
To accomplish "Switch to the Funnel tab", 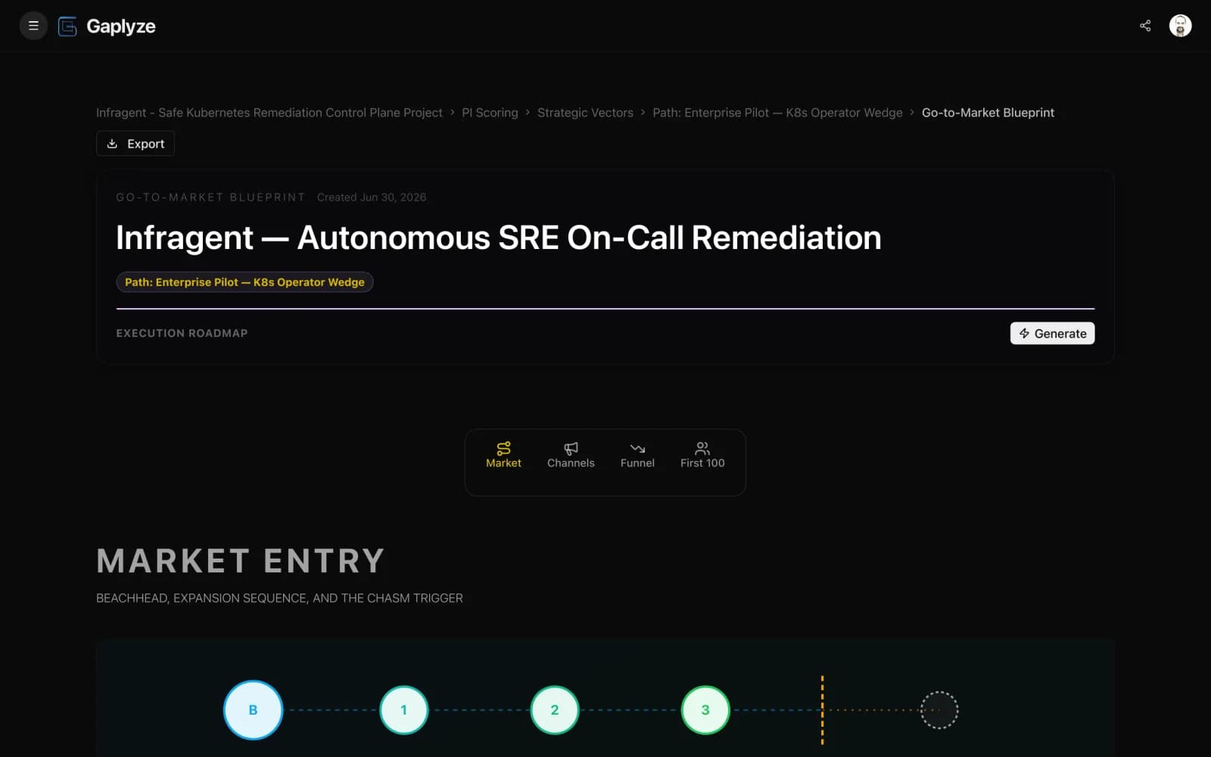I will point(637,455).
